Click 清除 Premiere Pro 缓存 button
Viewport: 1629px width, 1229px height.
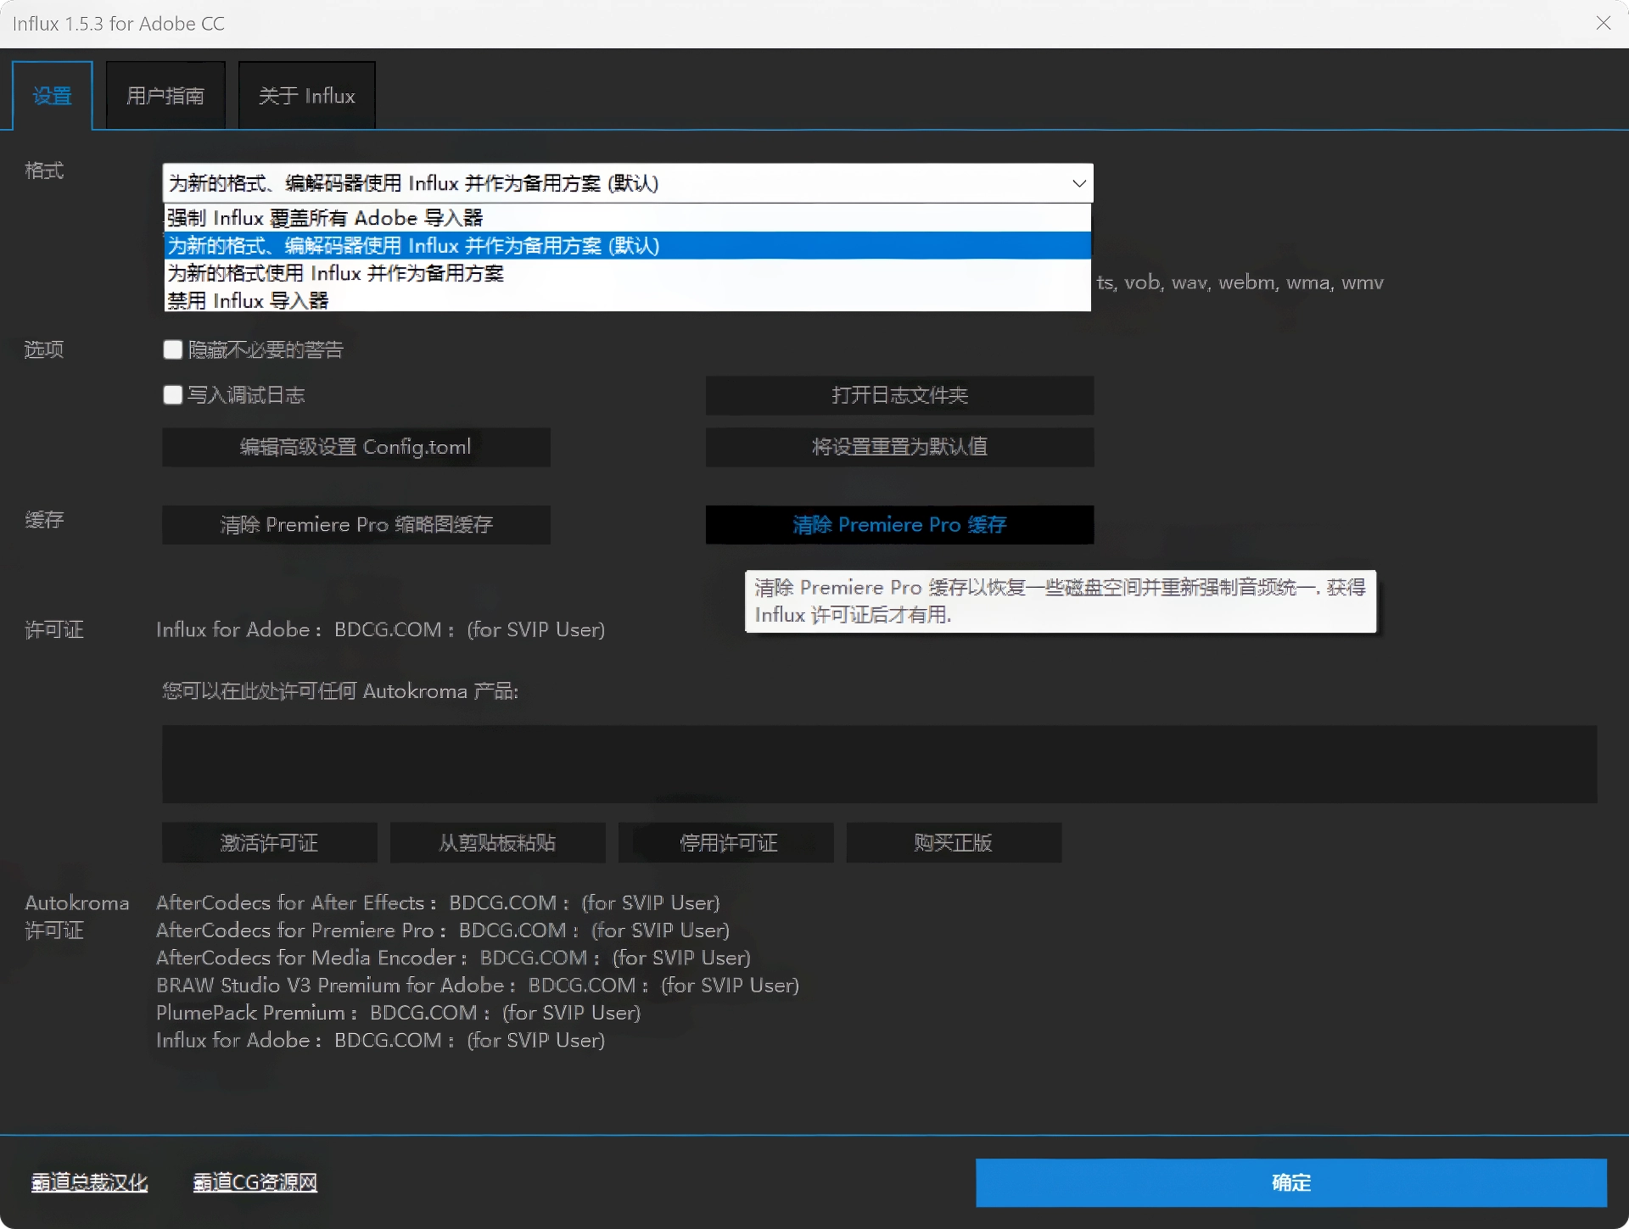tap(899, 525)
